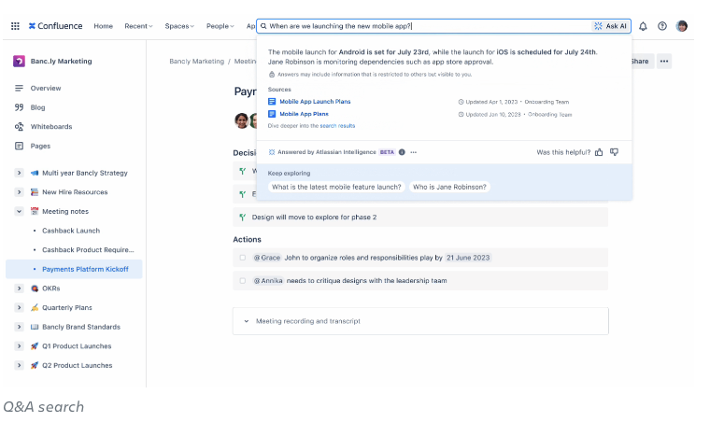The image size is (724, 422).
Task: Expand the New Hire Resources tree
Action: click(19, 192)
